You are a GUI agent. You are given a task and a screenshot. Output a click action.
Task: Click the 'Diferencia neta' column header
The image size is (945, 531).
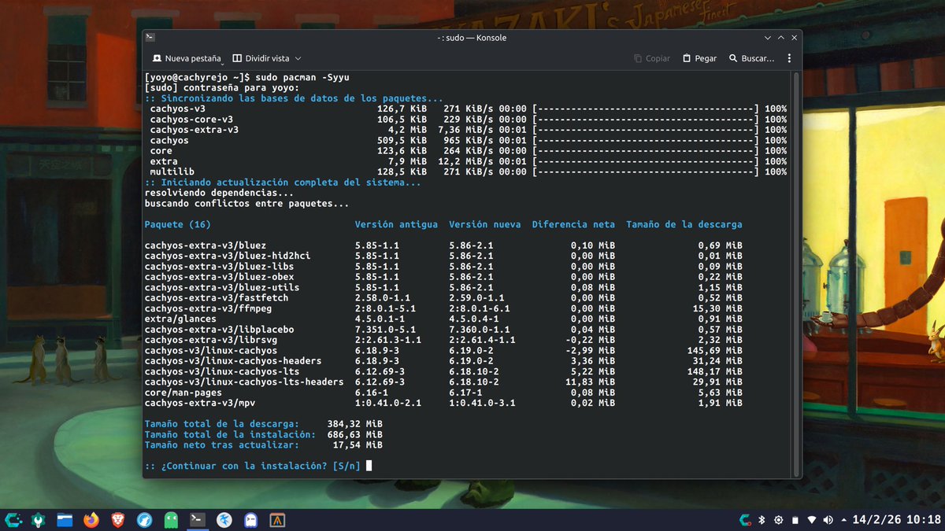pyautogui.click(x=573, y=224)
